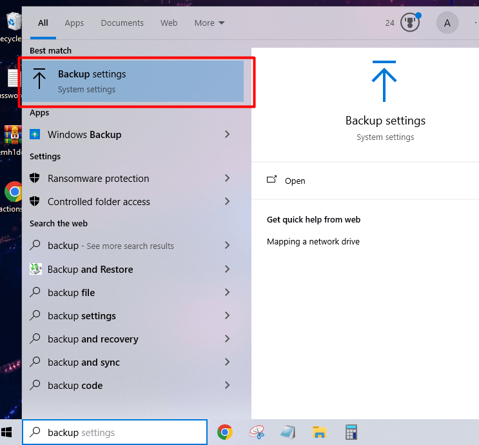Open the rewards trophy icon

tap(410, 23)
